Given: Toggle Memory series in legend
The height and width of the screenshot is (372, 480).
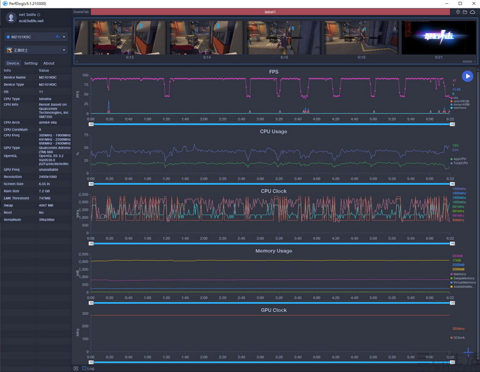Looking at the screenshot, I should click(x=458, y=274).
